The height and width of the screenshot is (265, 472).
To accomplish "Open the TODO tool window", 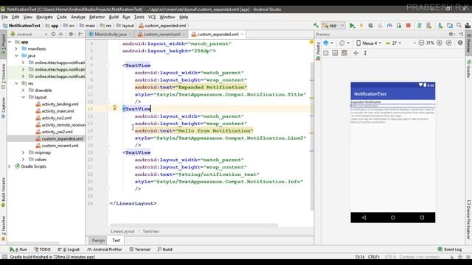I will point(42,250).
